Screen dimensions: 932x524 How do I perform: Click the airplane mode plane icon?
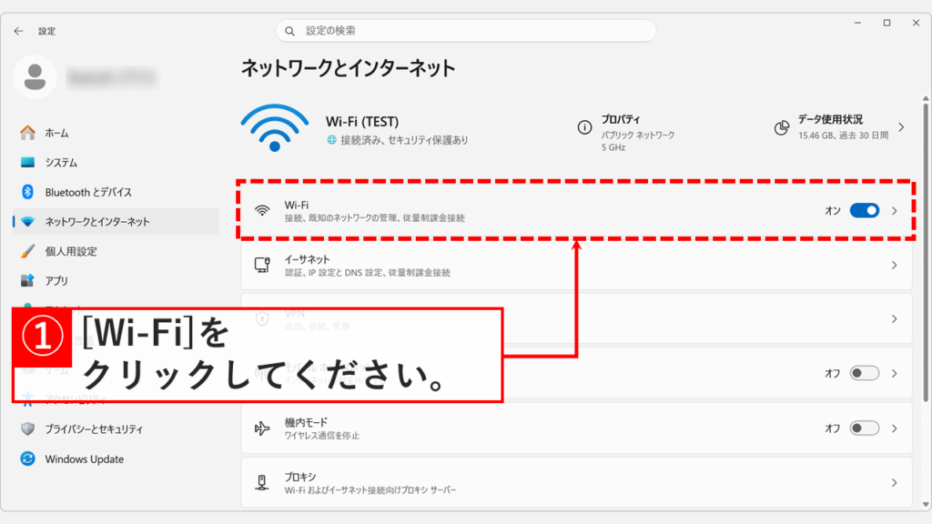coord(262,428)
